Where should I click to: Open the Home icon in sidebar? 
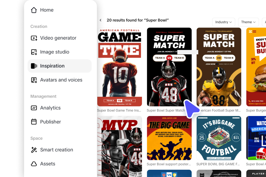34,10
